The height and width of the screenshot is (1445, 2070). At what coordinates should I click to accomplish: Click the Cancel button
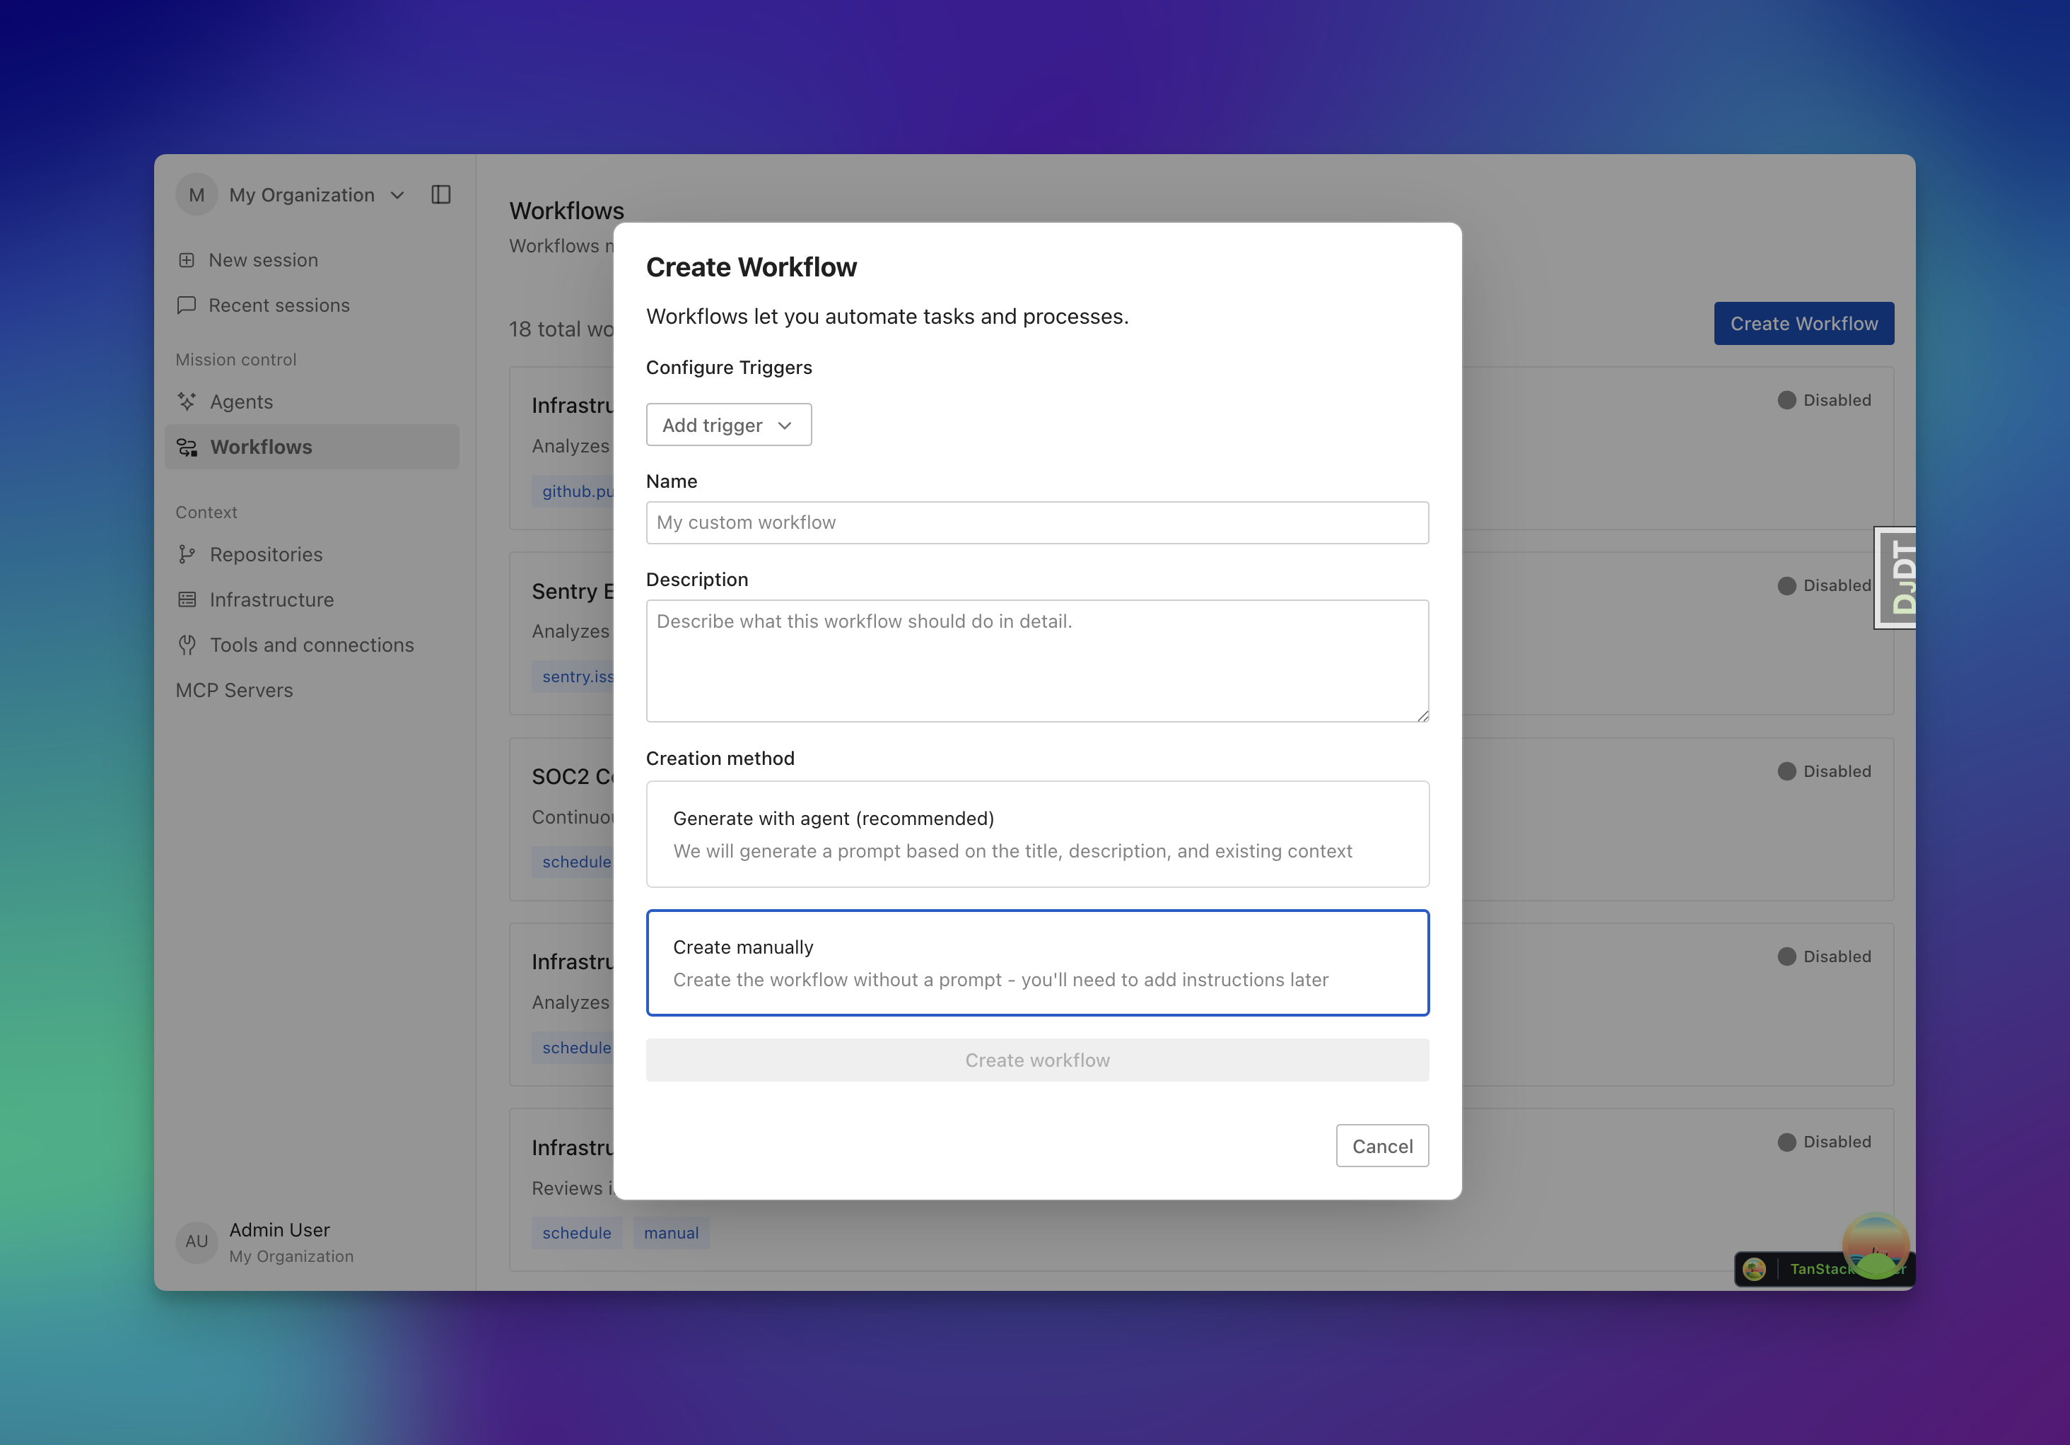pyautogui.click(x=1381, y=1146)
